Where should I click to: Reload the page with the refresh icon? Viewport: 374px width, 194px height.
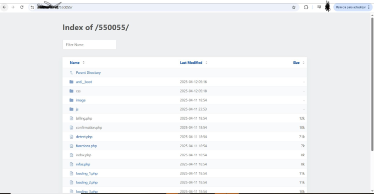tap(22, 7)
